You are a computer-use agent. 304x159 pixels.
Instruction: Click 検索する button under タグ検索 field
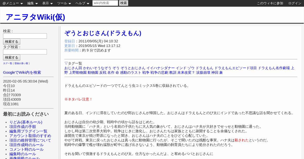coord(12,58)
